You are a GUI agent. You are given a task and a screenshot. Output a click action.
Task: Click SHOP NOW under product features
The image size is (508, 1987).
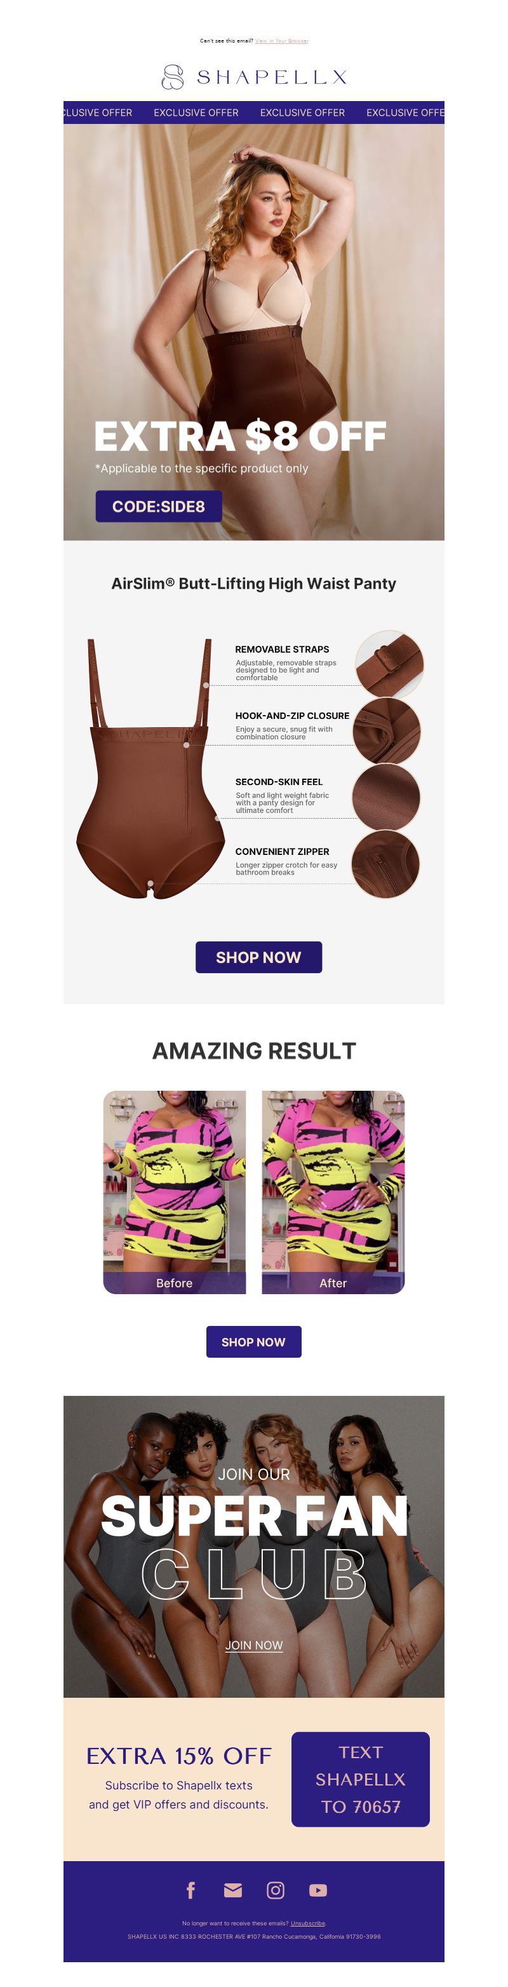point(258,957)
